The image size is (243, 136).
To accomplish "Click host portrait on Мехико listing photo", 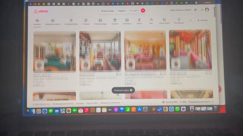I will 39,65.
